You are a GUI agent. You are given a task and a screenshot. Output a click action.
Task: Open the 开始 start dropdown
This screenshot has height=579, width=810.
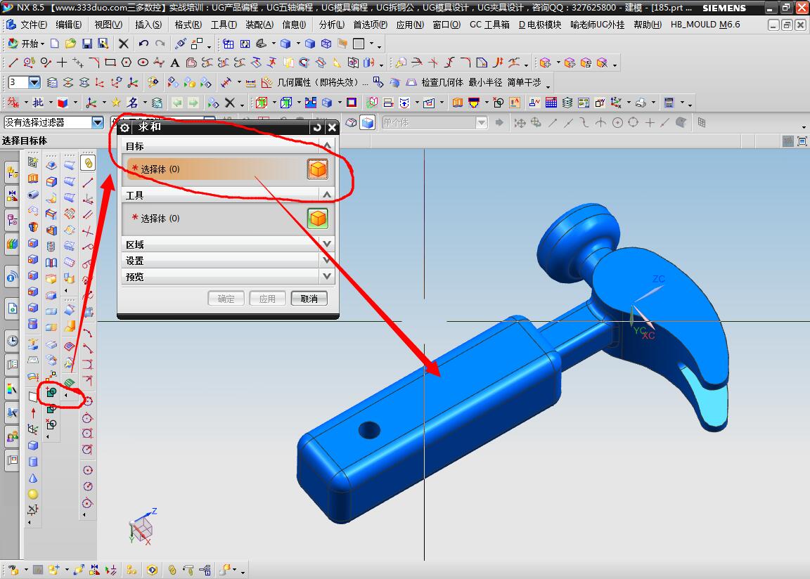26,44
